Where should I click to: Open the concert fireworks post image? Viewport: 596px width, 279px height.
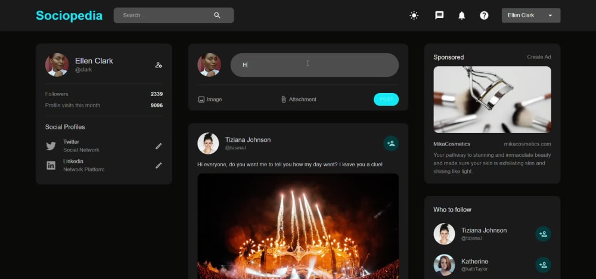click(298, 226)
